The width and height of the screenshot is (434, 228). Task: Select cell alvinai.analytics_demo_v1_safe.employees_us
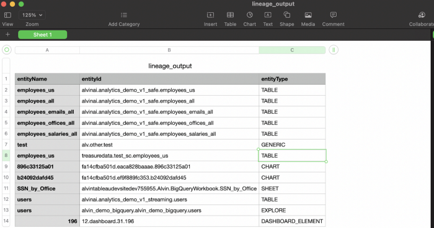click(x=169, y=90)
